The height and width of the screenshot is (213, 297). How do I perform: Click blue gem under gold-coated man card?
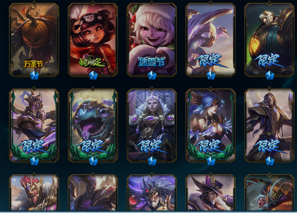coord(270,161)
